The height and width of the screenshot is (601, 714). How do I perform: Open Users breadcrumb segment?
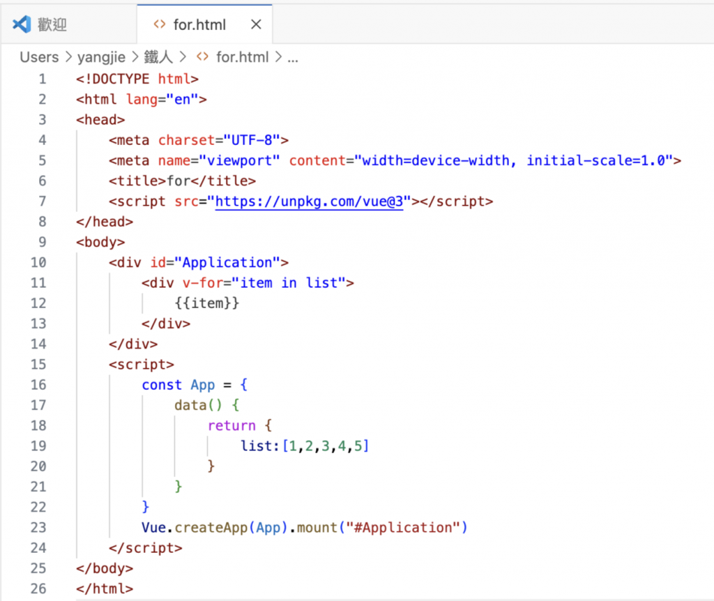click(39, 57)
